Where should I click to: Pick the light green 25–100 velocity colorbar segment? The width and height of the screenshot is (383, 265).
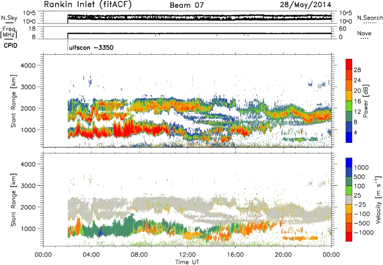click(x=349, y=190)
